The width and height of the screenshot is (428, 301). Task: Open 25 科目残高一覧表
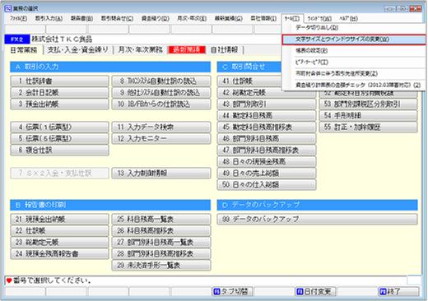point(161,220)
